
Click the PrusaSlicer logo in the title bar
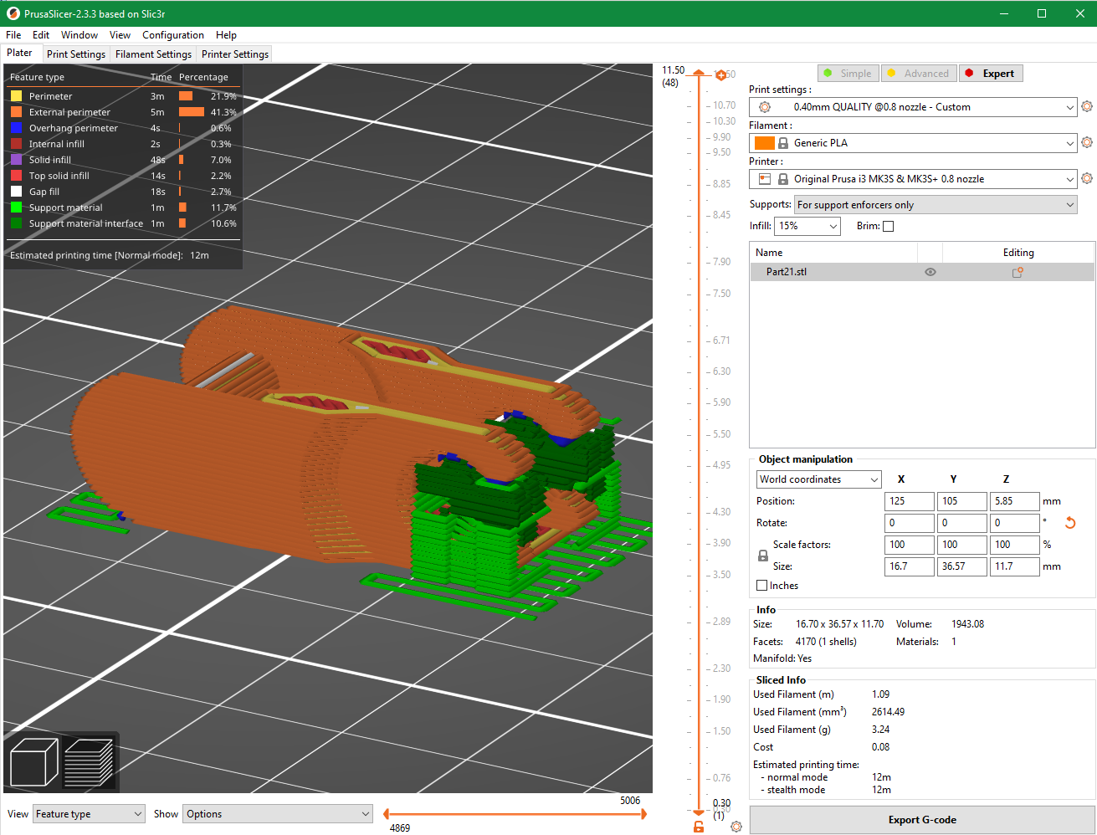coord(13,13)
